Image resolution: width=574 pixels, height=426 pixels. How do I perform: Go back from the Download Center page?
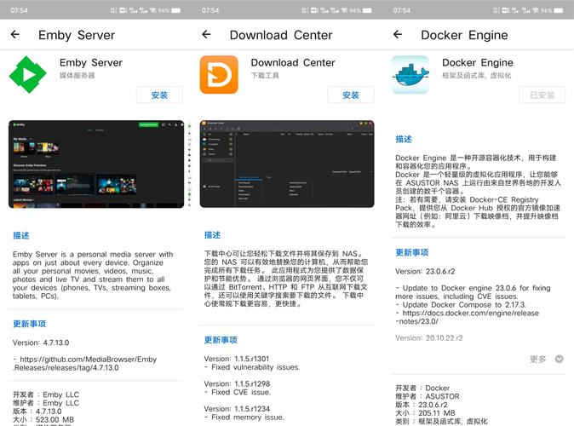[x=206, y=34]
